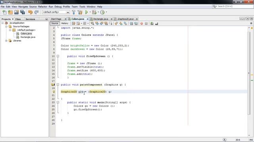Open Profile Project dropdown arrow
254x142 pixels.
pos(106,12)
